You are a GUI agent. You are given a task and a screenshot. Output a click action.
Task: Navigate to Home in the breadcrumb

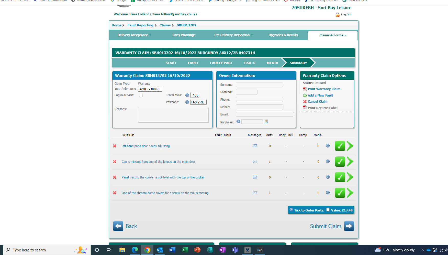point(116,25)
